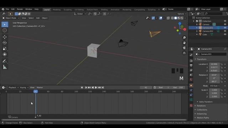
Task: Open the Object properties tab
Action: tap(191, 85)
